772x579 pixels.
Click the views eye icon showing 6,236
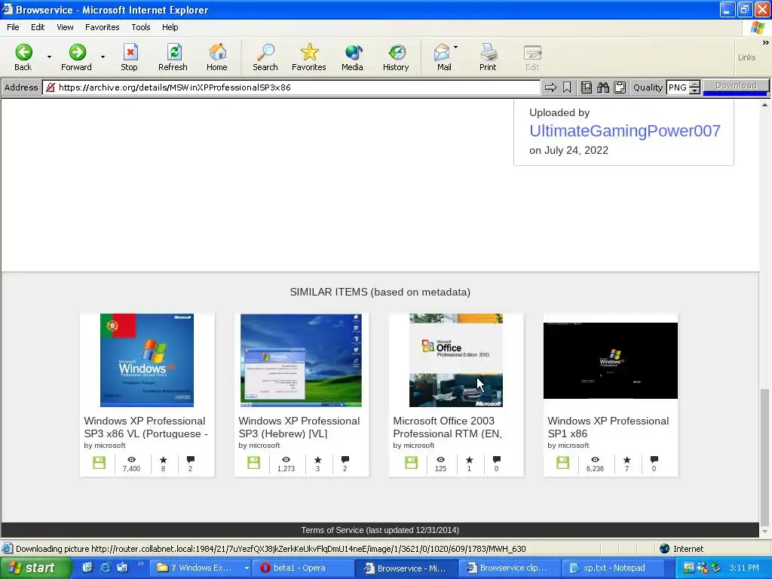click(x=596, y=459)
